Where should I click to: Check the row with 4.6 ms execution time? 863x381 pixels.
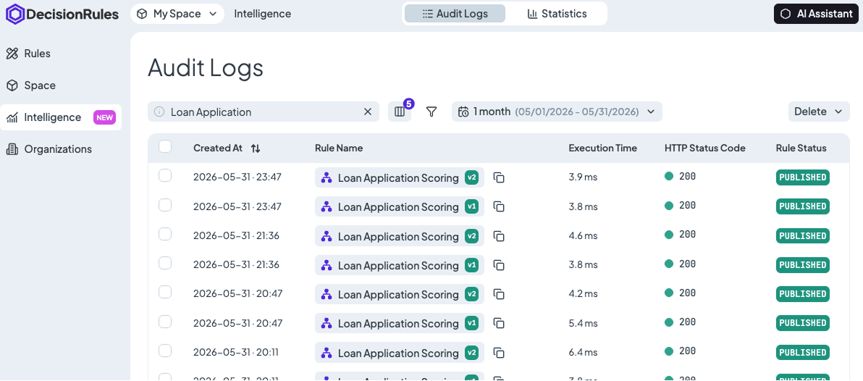coord(165,234)
